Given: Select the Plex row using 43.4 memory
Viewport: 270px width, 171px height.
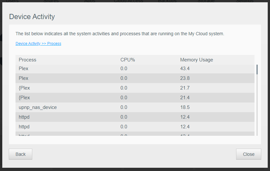Looking at the screenshot, I should [x=24, y=69].
